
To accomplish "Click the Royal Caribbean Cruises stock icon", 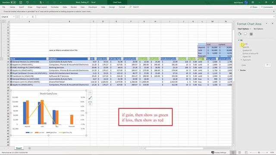I will tap(11, 73).
